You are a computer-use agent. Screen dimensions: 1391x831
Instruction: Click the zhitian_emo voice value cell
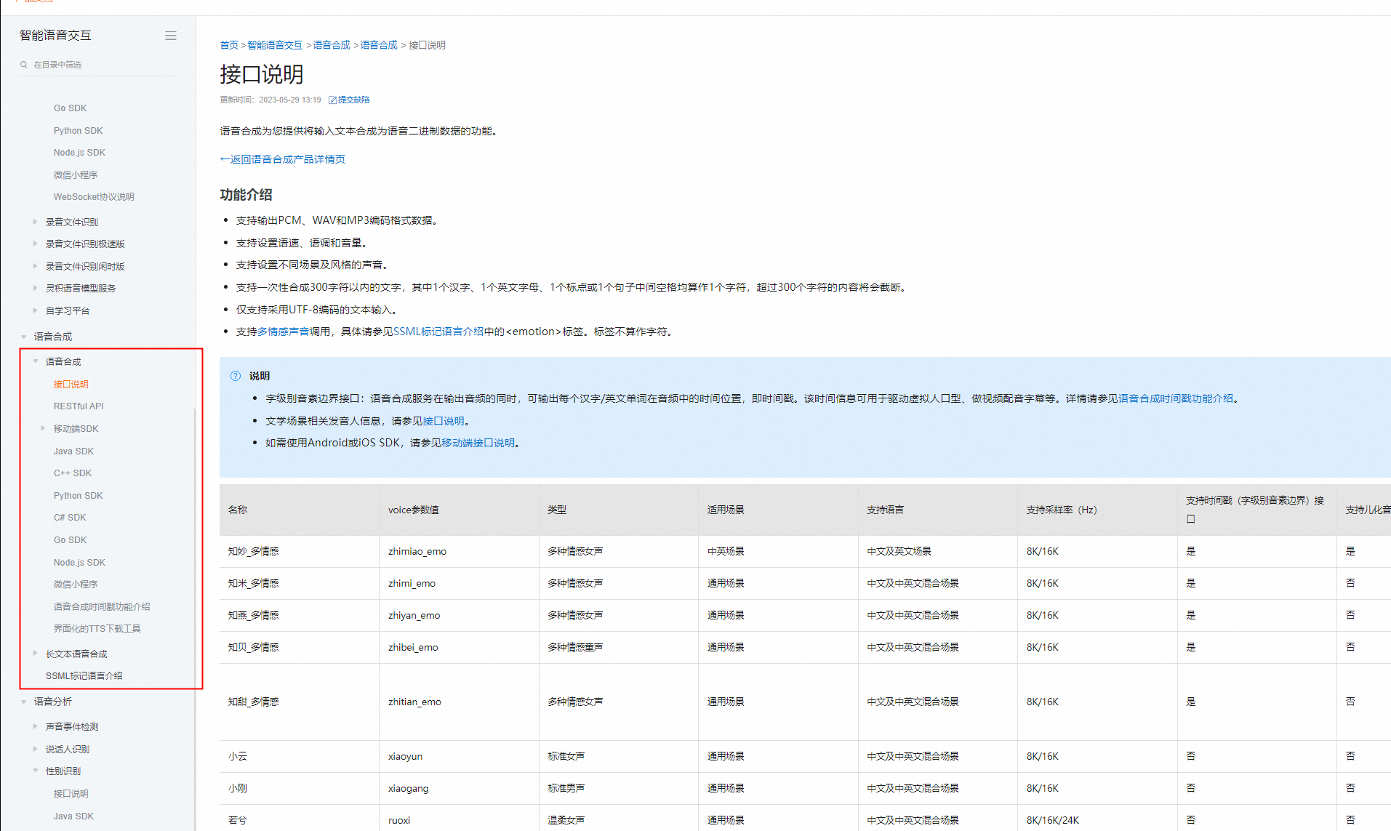tap(459, 702)
